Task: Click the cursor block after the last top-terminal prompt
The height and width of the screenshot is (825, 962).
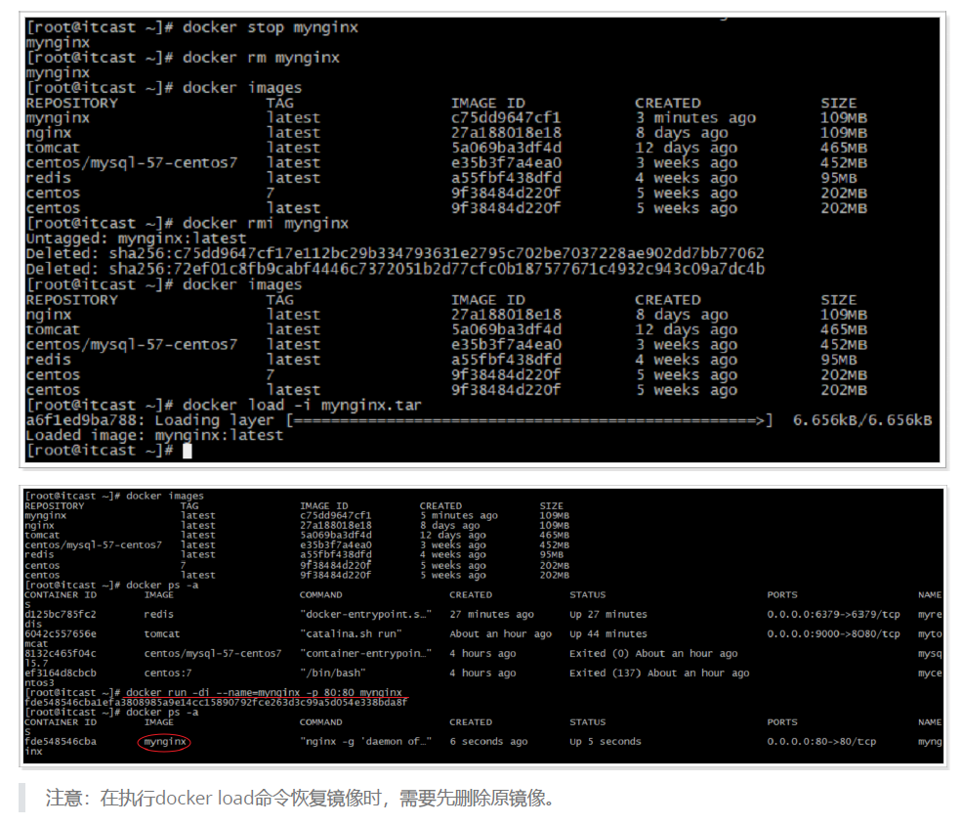Action: click(188, 452)
